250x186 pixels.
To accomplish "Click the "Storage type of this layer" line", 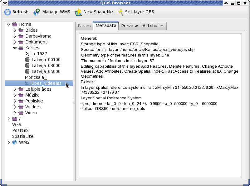I will click(x=120, y=44).
